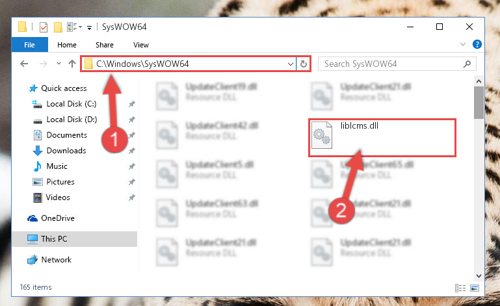This screenshot has height=306, width=500.
Task: Click the Search SysWOW64 input field
Action: (x=391, y=64)
